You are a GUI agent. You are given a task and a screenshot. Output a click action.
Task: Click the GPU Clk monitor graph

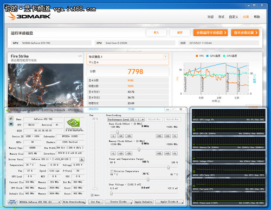(229, 129)
